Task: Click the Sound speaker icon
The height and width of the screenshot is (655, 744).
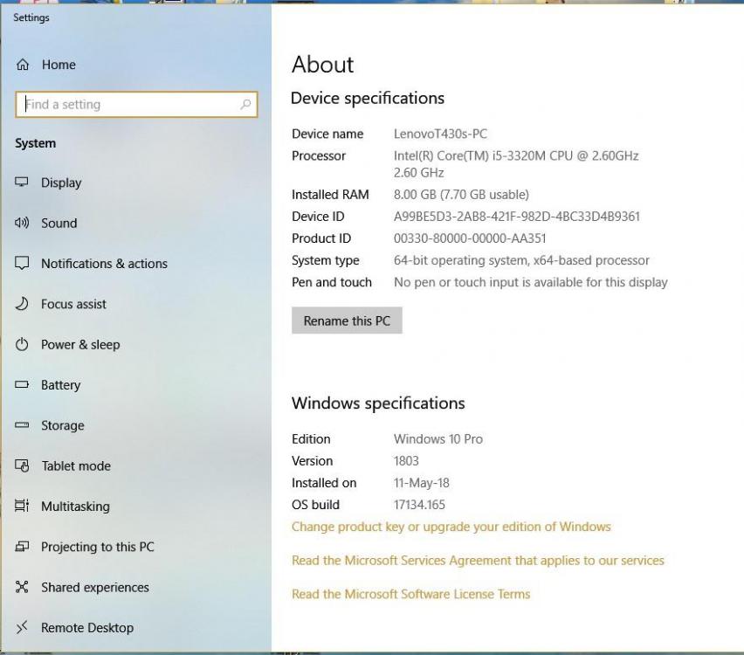Action: (23, 224)
